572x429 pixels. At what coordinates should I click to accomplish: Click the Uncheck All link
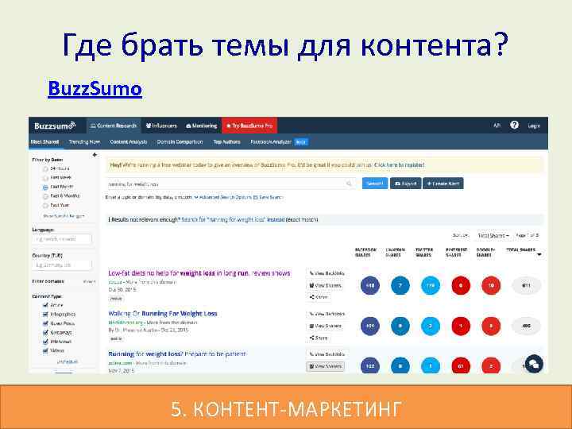coord(67,361)
